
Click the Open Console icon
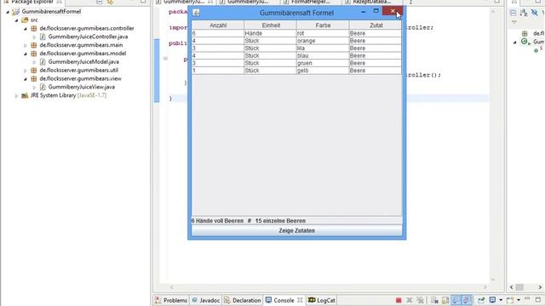click(510, 300)
